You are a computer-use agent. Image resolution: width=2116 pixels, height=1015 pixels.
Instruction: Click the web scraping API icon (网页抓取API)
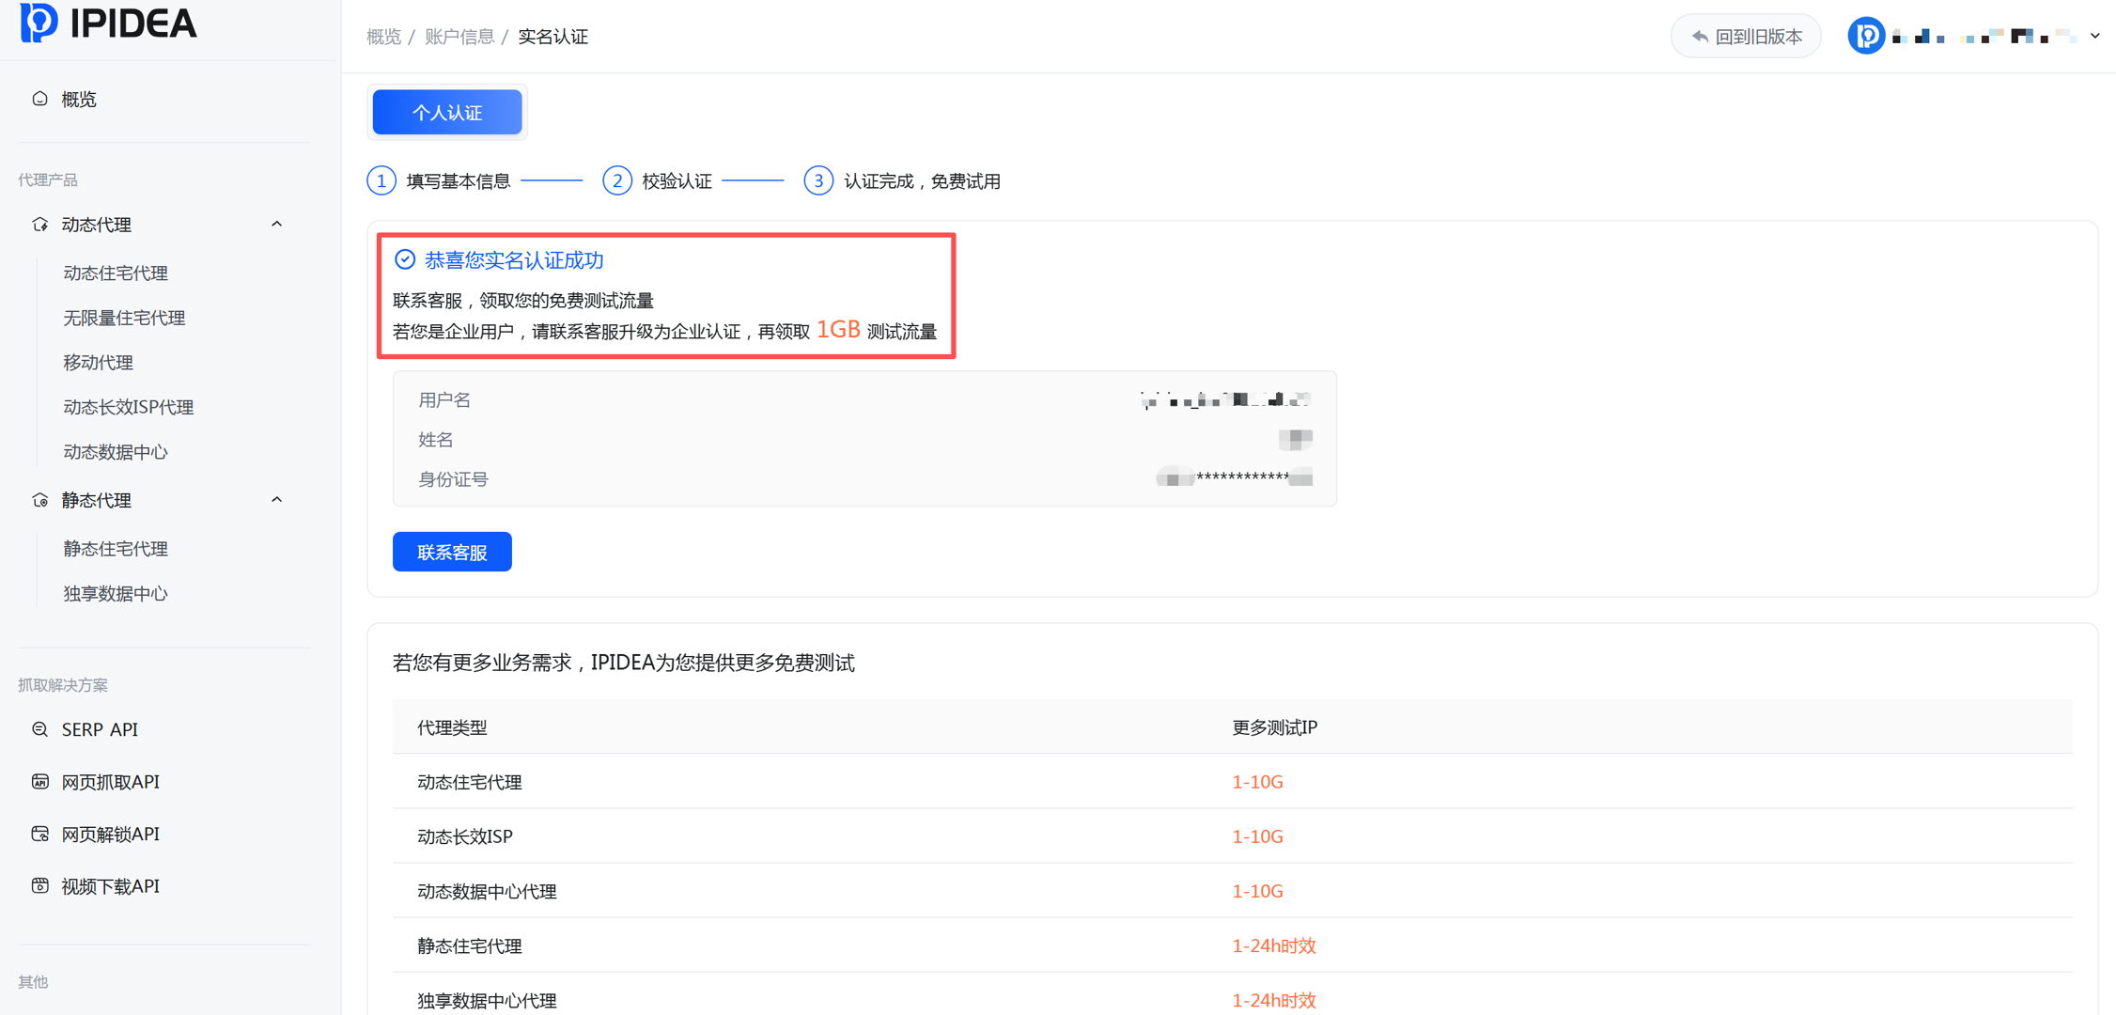tap(39, 782)
